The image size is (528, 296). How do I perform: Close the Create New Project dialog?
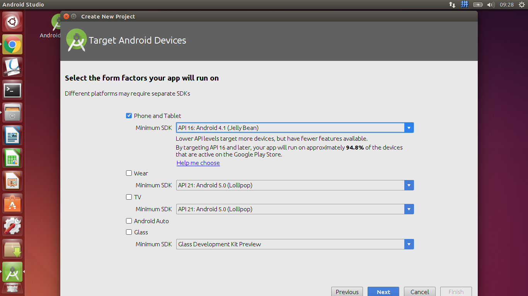click(66, 17)
